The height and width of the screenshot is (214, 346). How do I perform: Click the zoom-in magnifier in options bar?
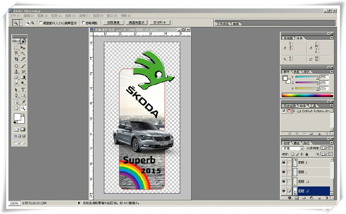[28, 23]
